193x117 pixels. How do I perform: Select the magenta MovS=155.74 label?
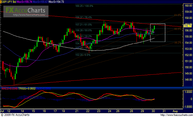click(x=24, y=2)
